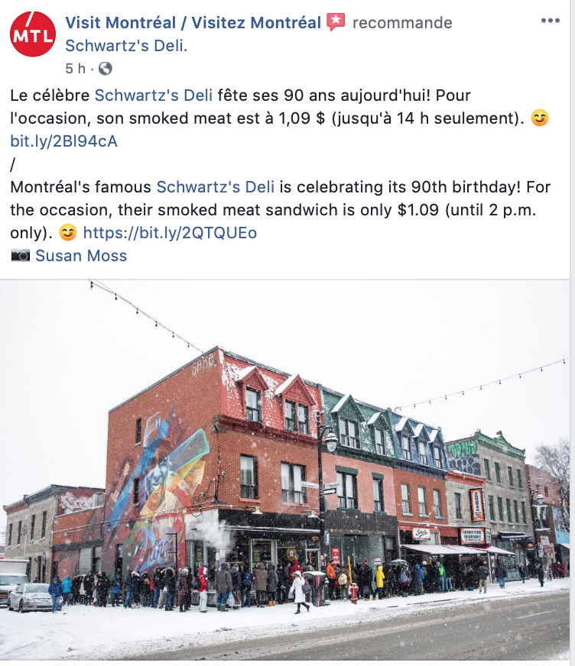This screenshot has width=575, height=666.
Task: Click the public globe privacy icon
Action: click(x=106, y=69)
